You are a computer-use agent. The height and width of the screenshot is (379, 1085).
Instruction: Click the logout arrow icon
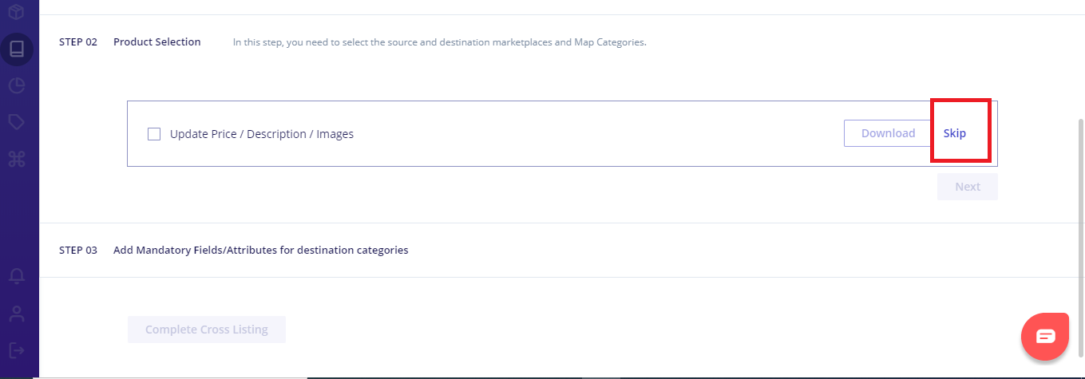pyautogui.click(x=17, y=349)
